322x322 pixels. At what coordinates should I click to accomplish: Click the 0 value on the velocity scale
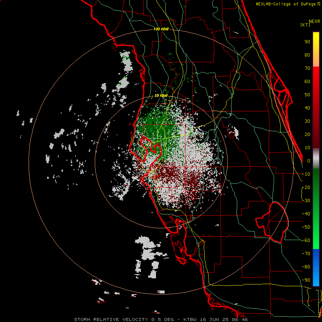[x=309, y=161]
